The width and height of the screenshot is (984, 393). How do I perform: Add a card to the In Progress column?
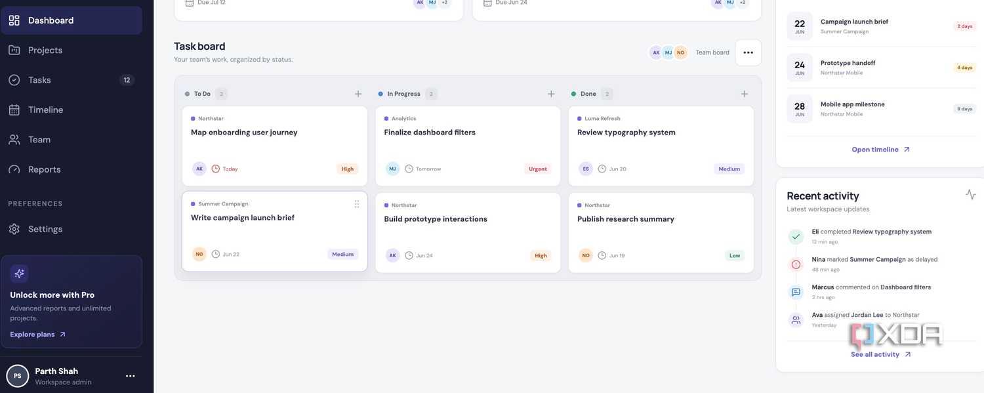(x=551, y=94)
